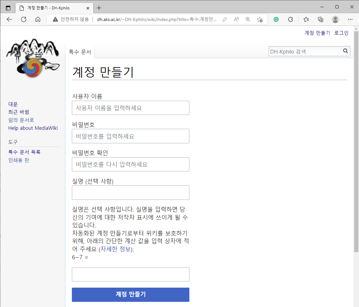
Task: Select the 특수 문서 tab
Action: [x=80, y=52]
